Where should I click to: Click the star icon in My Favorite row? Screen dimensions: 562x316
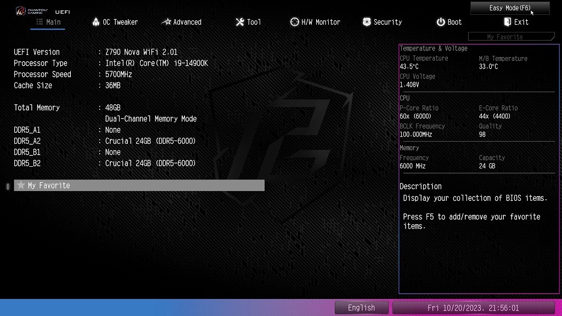(21, 185)
